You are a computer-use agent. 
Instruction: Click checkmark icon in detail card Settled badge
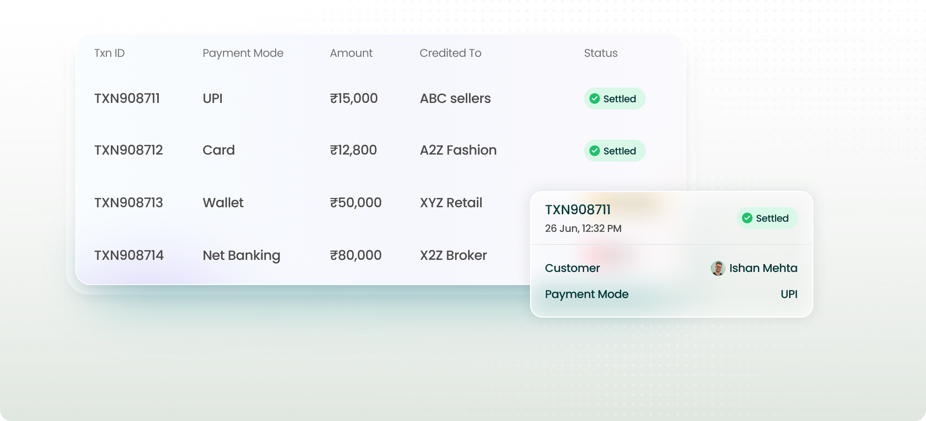click(747, 218)
